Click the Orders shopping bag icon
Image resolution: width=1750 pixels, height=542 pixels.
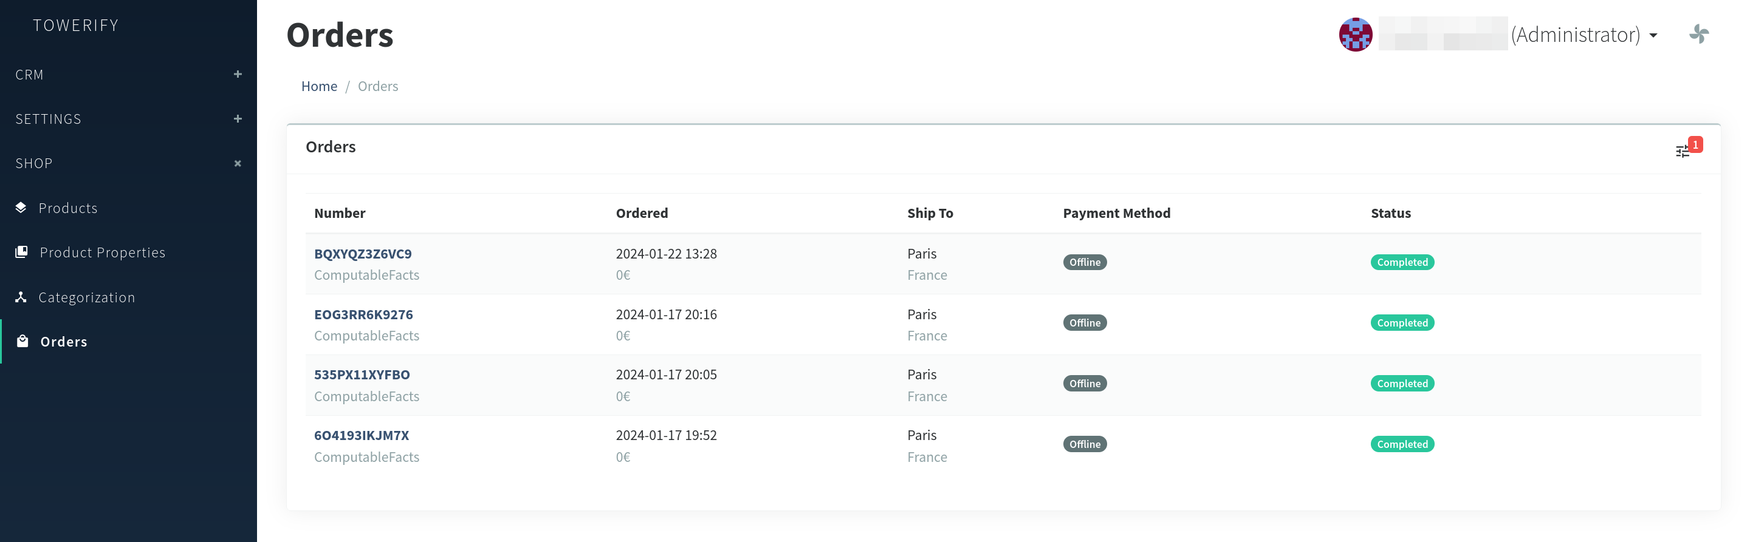tap(22, 341)
